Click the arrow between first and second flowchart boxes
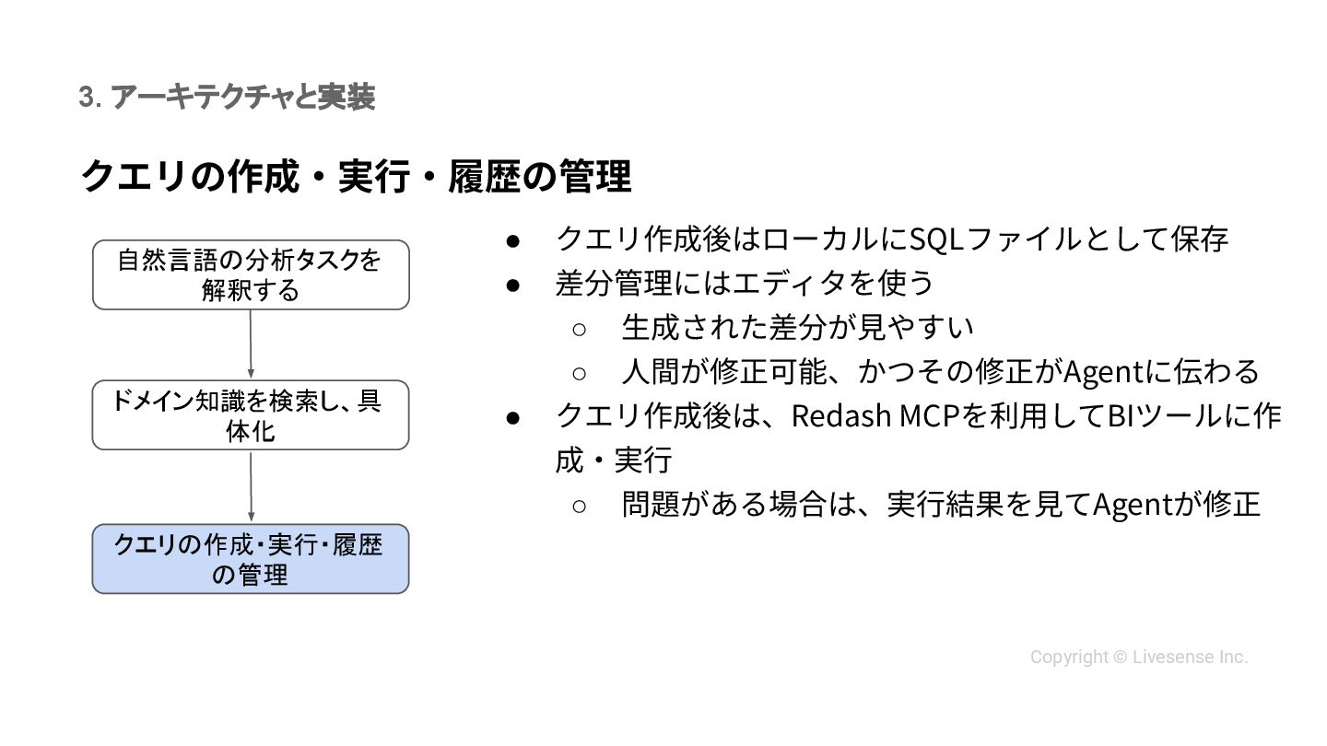This screenshot has height=746, width=1327. click(251, 344)
